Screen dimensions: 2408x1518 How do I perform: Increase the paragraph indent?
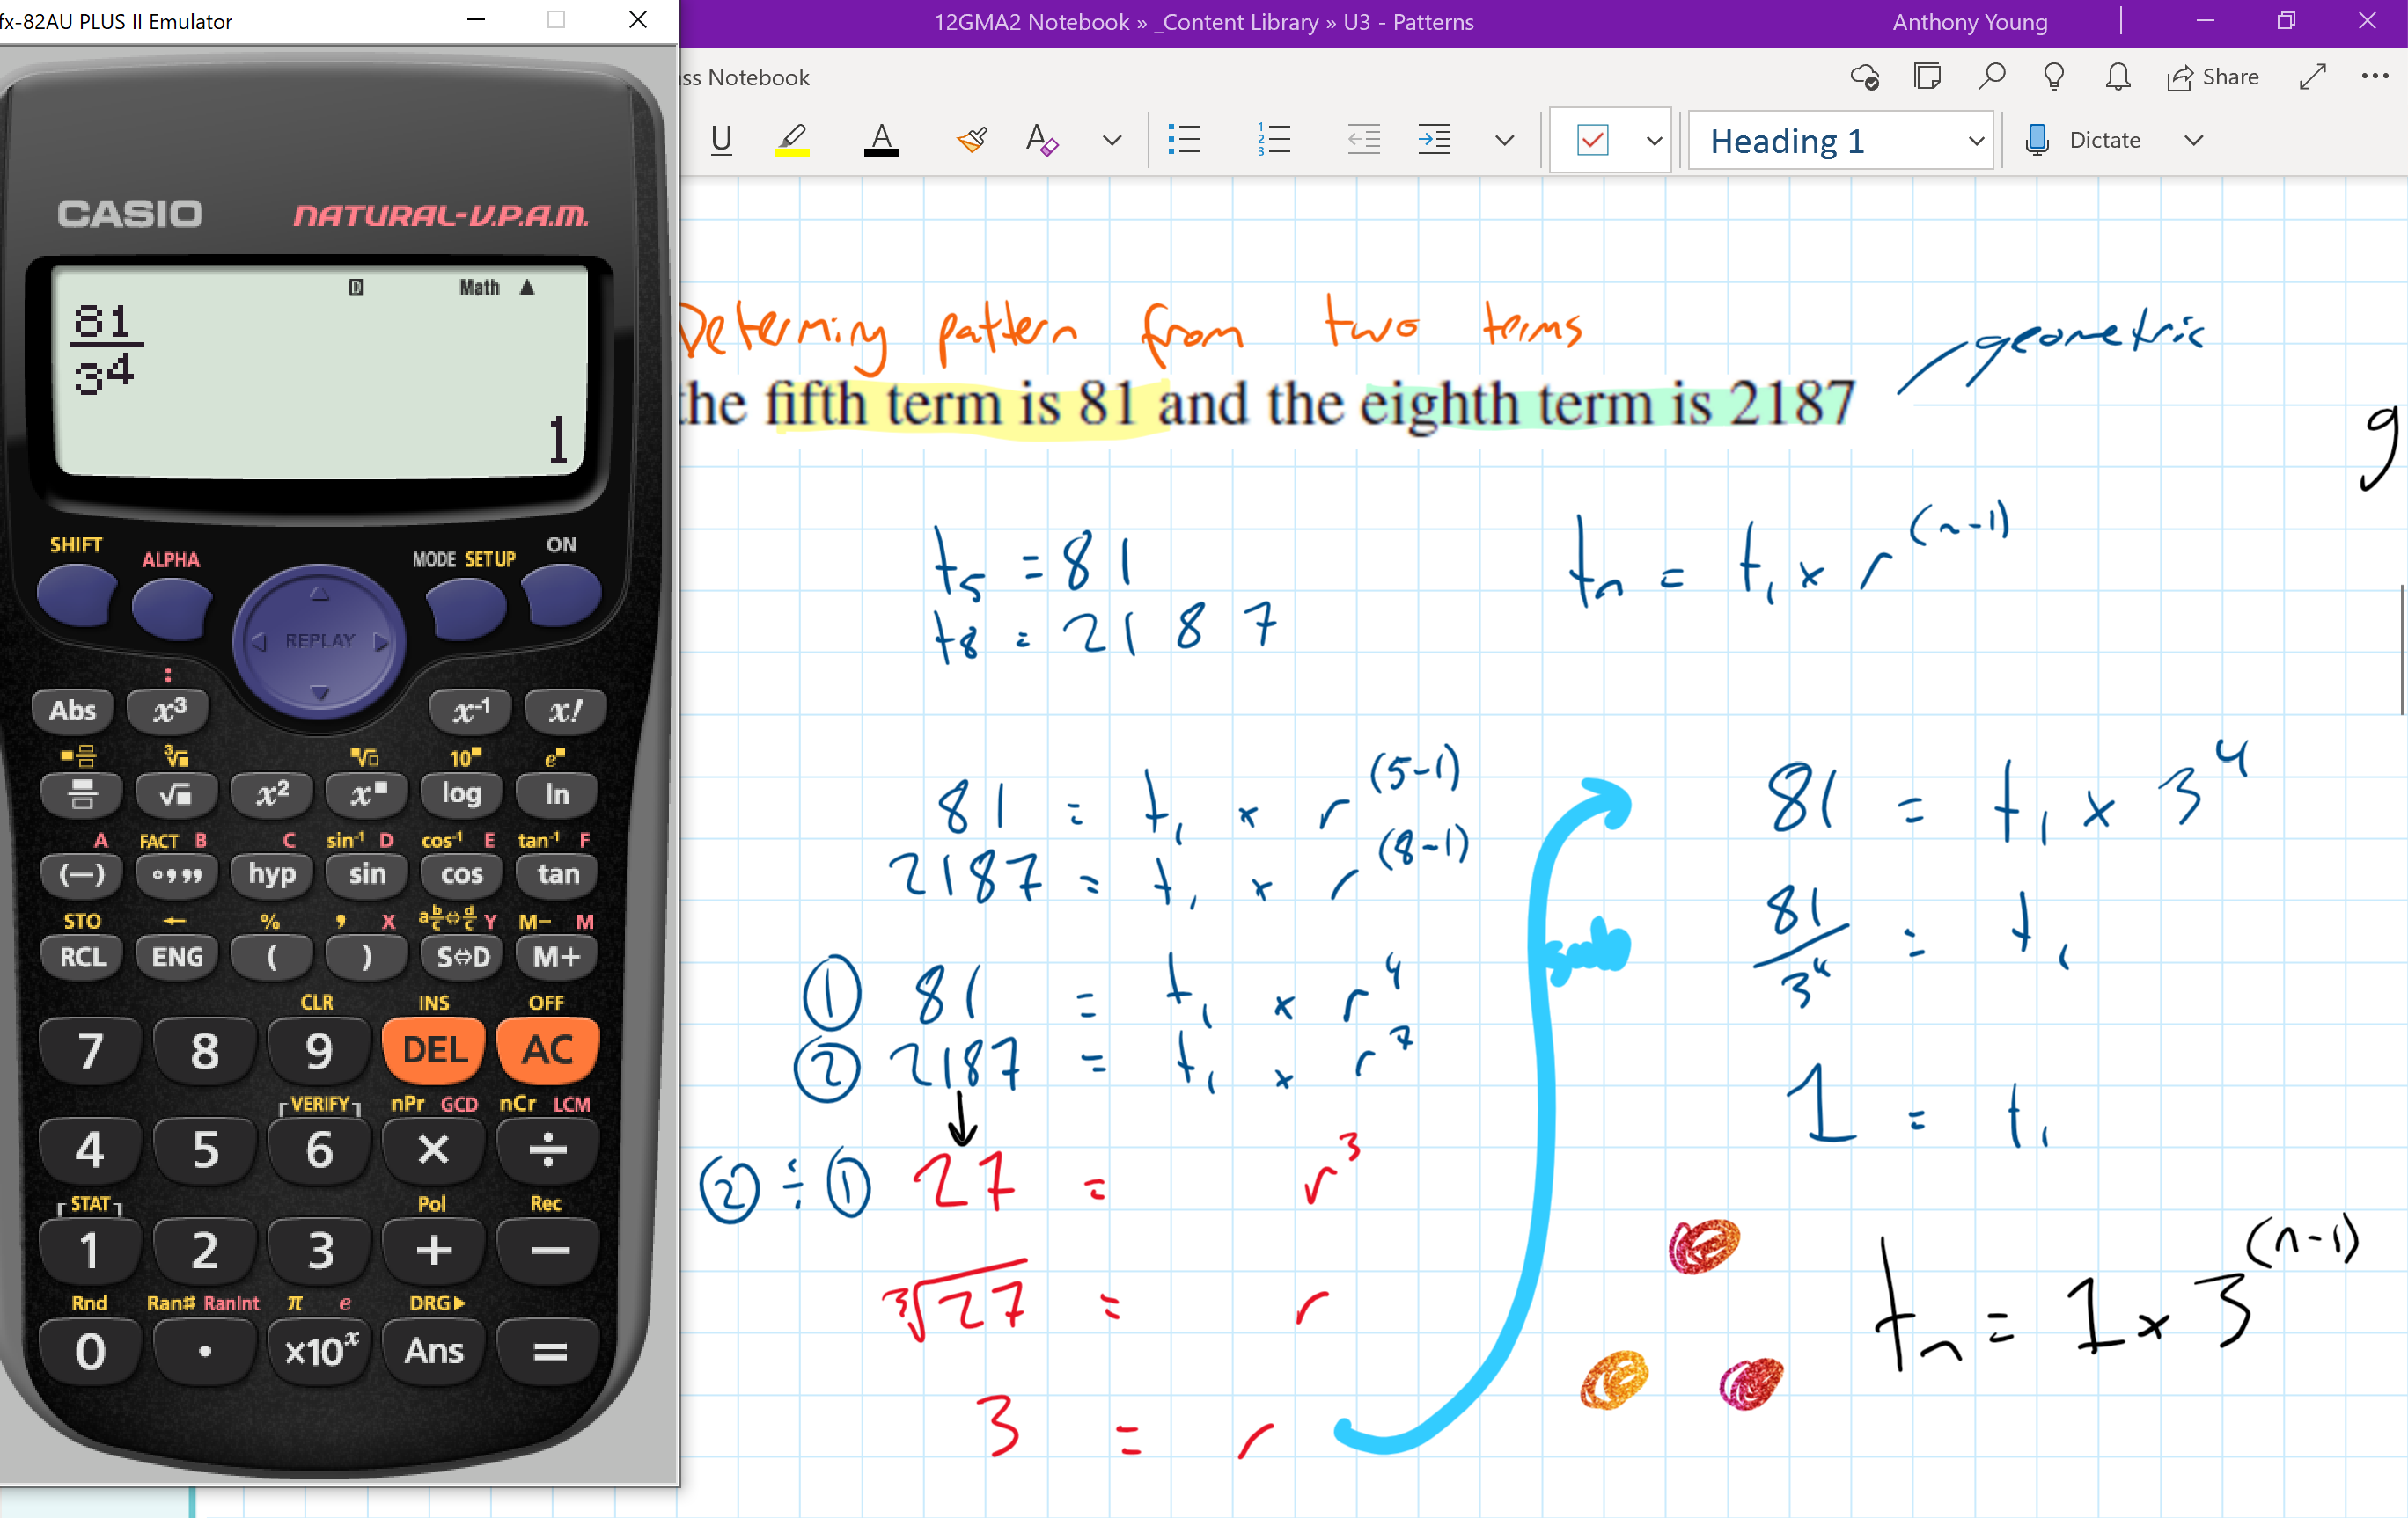point(1434,140)
